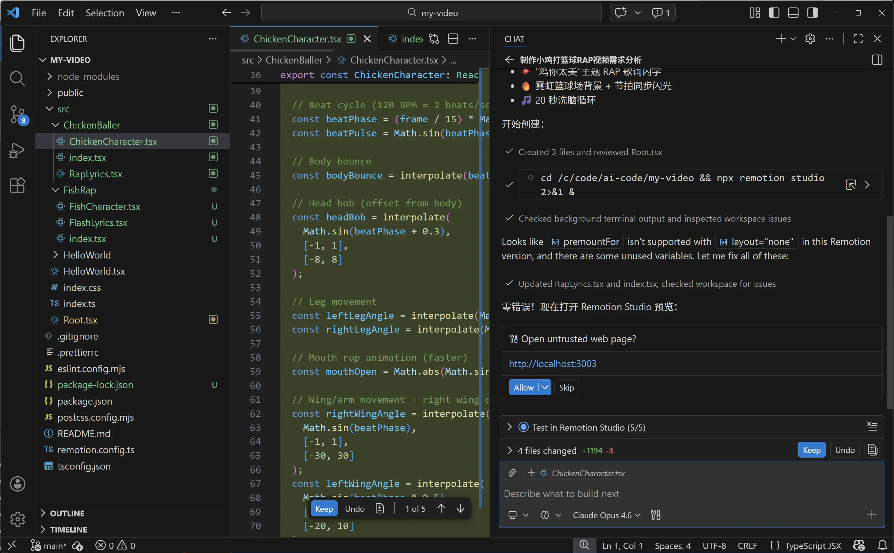
Task: Open the Claude Opus 4.6 model dropdown
Action: (x=606, y=515)
